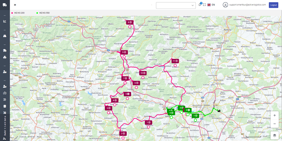This screenshot has width=282, height=141.
Task: Toggle fullscreen mode icon
Action: point(204,5)
